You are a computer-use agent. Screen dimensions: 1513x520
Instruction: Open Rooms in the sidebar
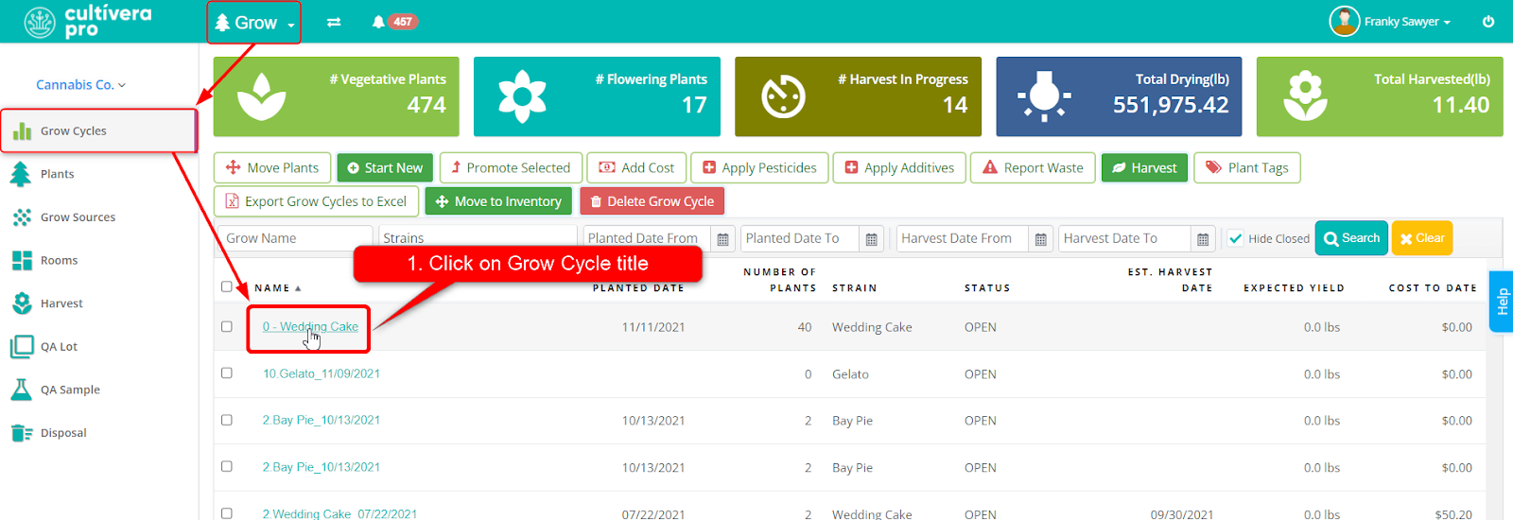pyautogui.click(x=59, y=261)
